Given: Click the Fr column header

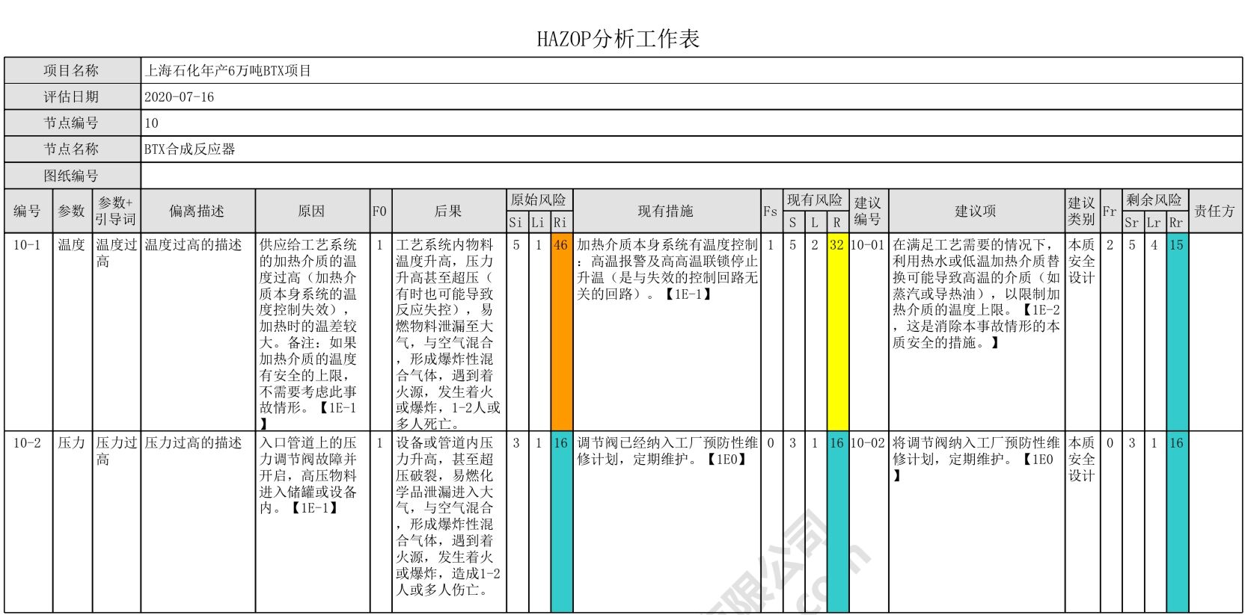Looking at the screenshot, I should coord(1110,211).
